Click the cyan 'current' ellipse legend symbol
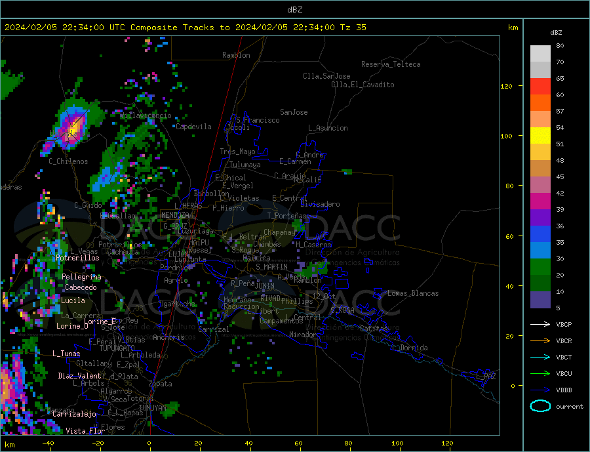Image resolution: width=590 pixels, height=452 pixels. (x=540, y=406)
